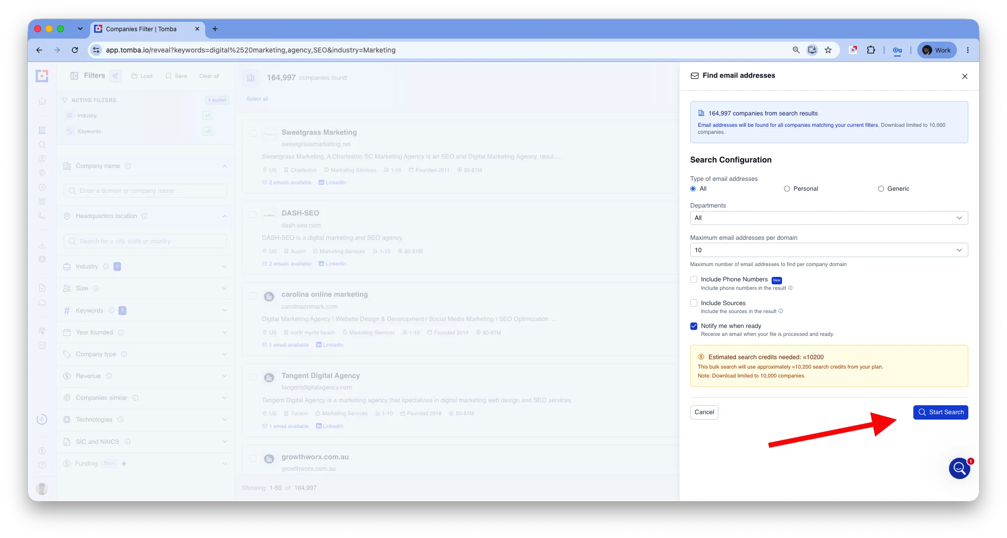Image resolution: width=1007 pixels, height=538 pixels.
Task: Close the Find email addresses panel
Action: (964, 76)
